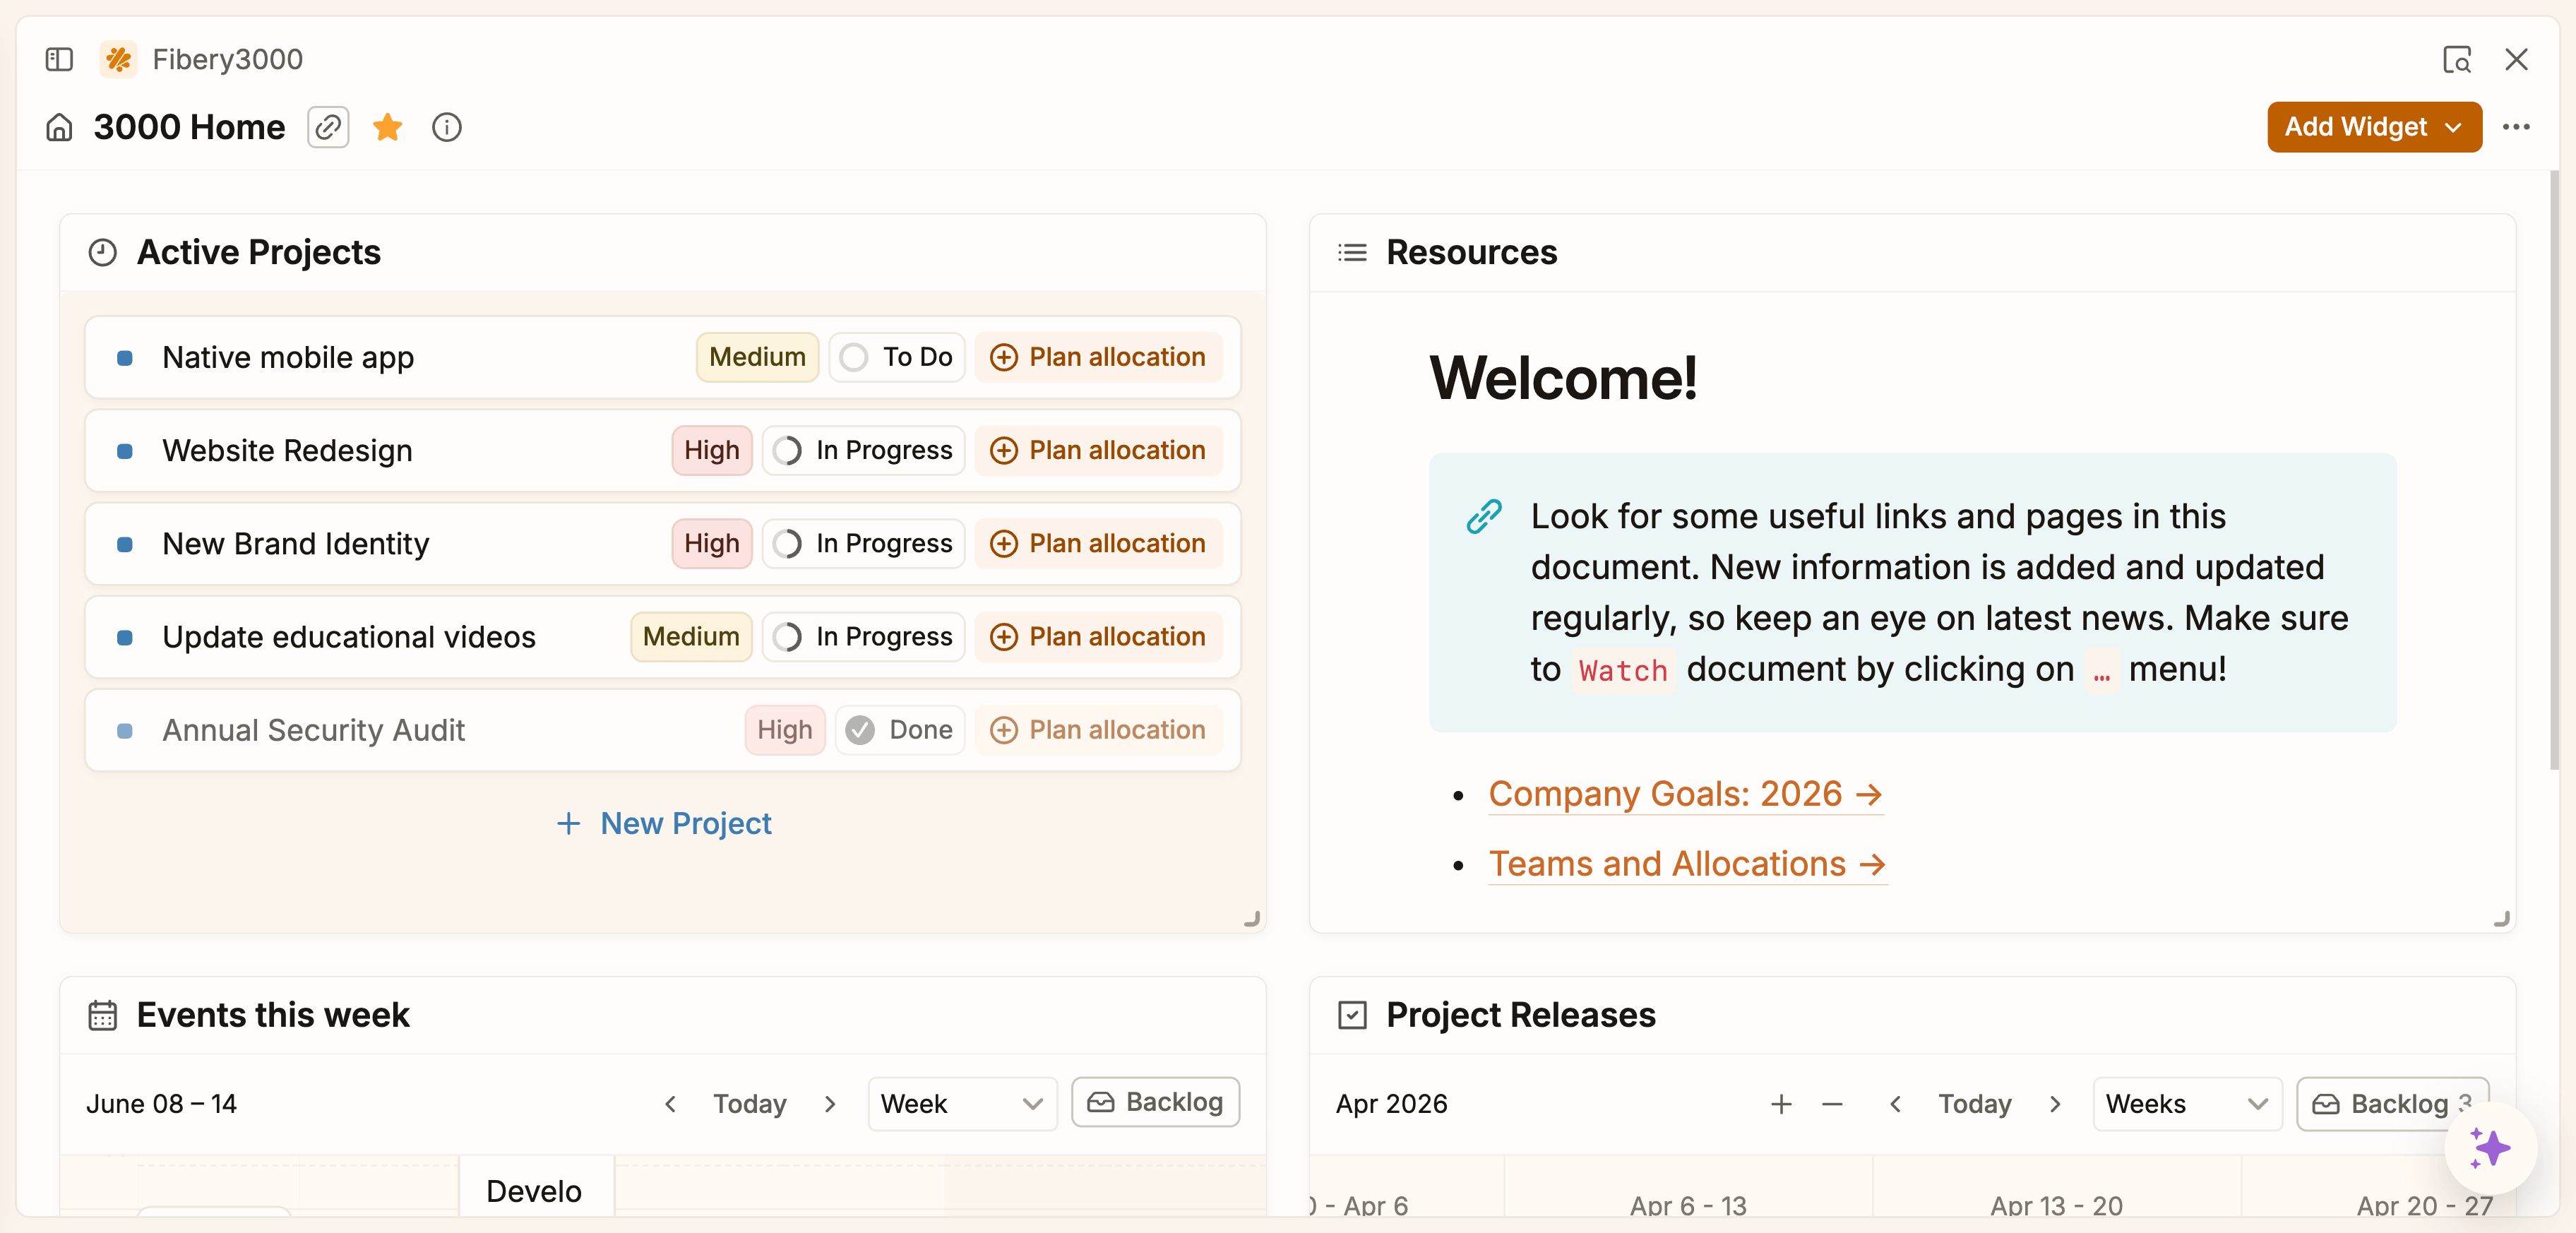
Task: Click the In Progress circle for New Brand Identity
Action: point(789,543)
